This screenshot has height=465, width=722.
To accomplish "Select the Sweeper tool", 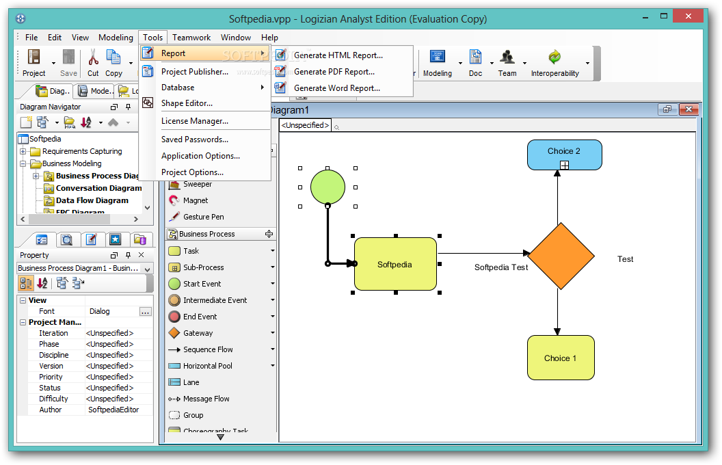I will (197, 184).
